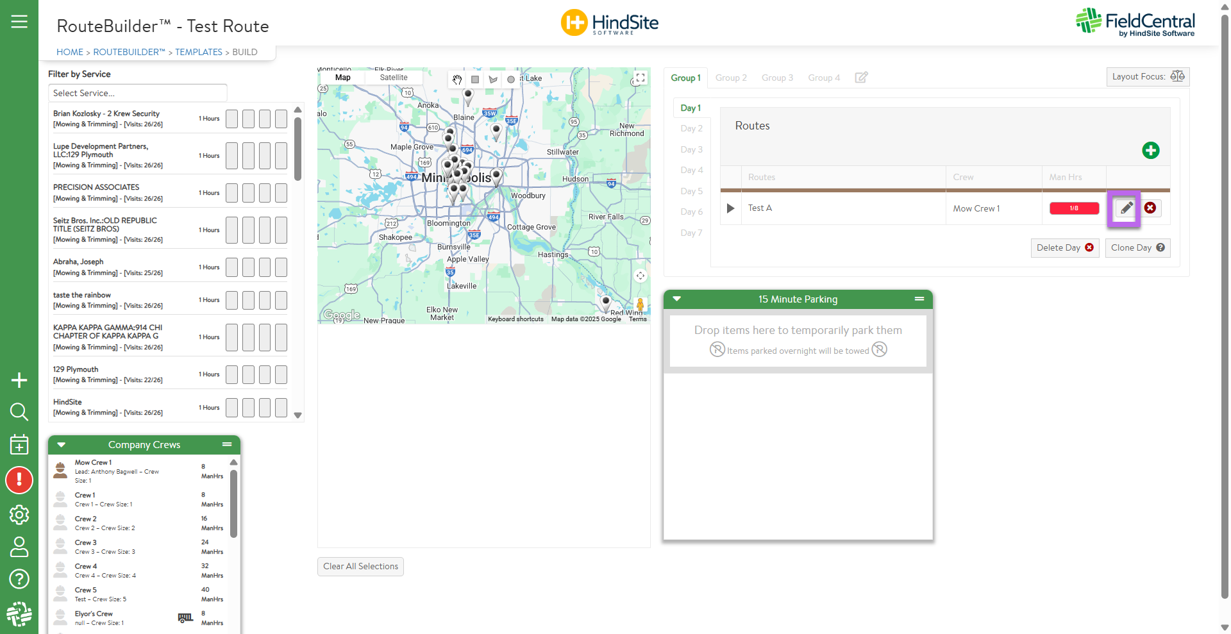1231x634 pixels.
Task: Switch to Group 2 tab
Action: point(731,78)
